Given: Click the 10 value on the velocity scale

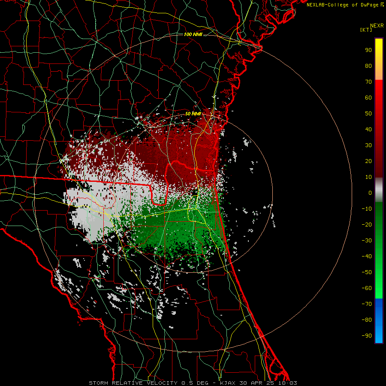Looking at the screenshot, I should coord(368,177).
